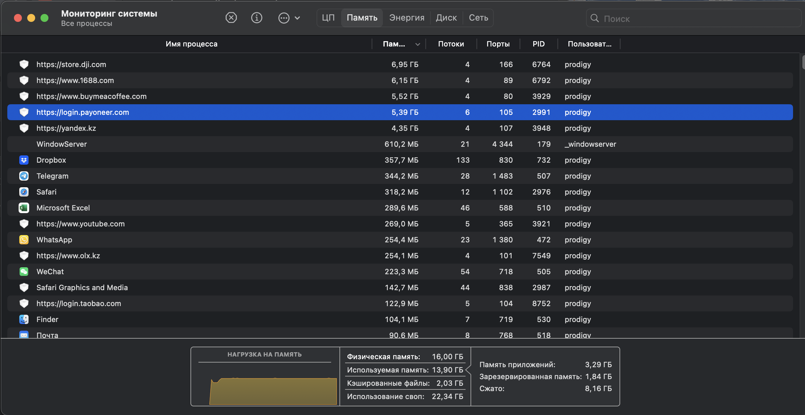Click the vertical scrollbar thumb
The height and width of the screenshot is (415, 805).
(803, 62)
